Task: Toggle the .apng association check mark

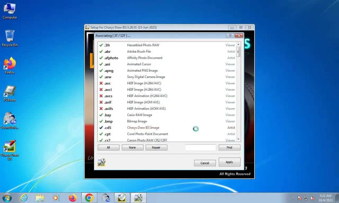Action: pyautogui.click(x=101, y=71)
